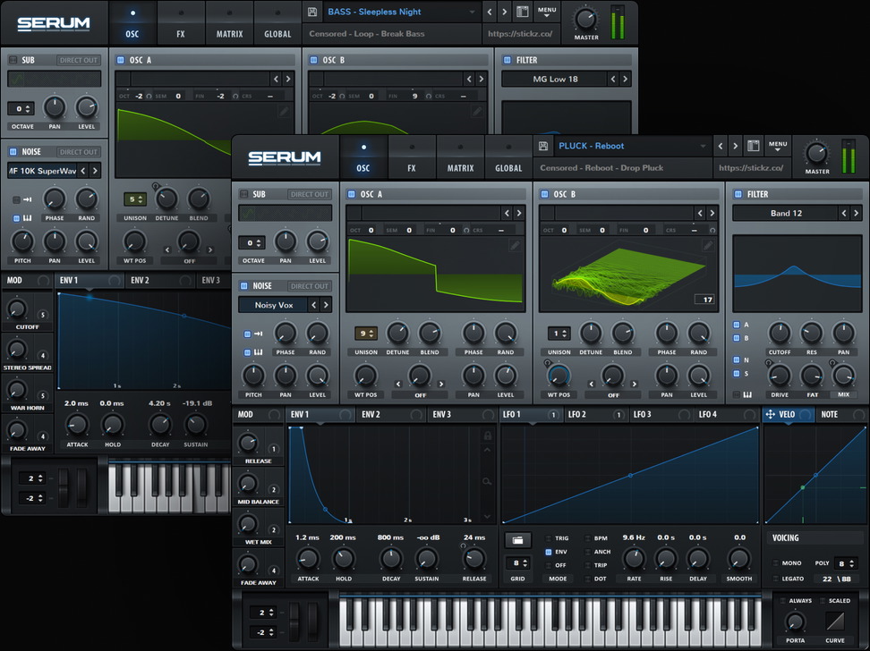
Task: Enable LEGATO voicing checkbox
Action: [x=775, y=579]
